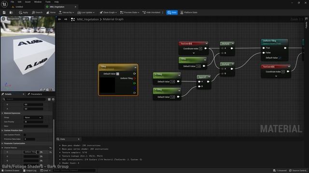Select cube preview mesh icon

click(x=50, y=90)
